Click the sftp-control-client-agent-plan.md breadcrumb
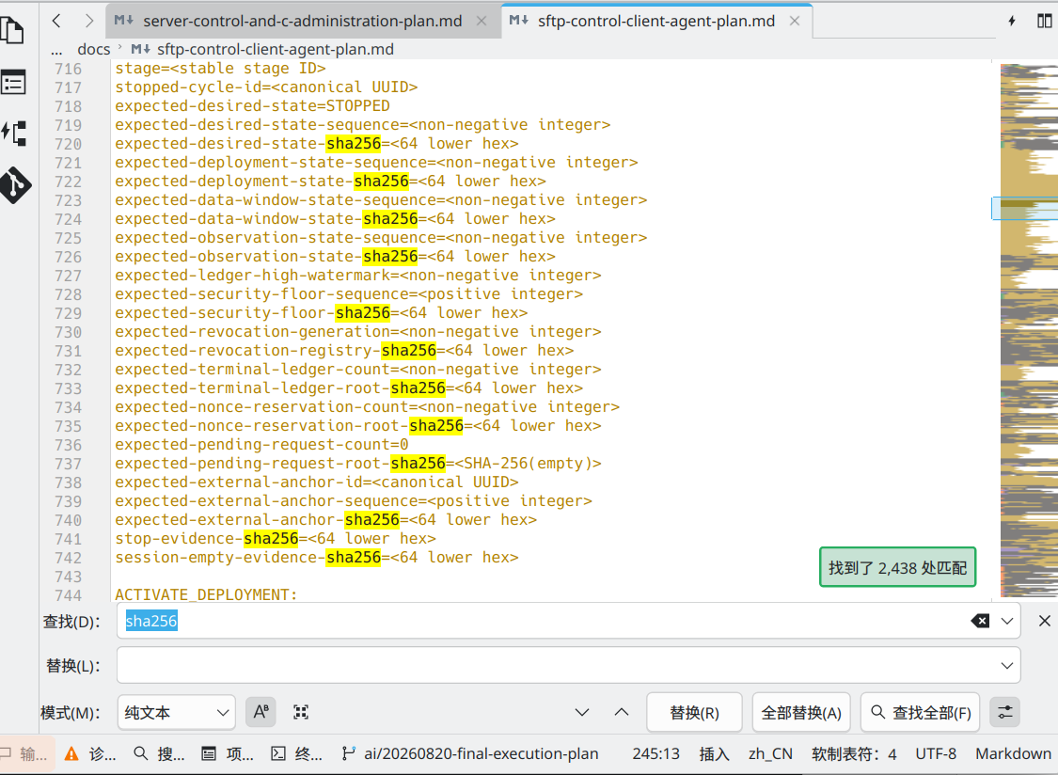 (276, 49)
